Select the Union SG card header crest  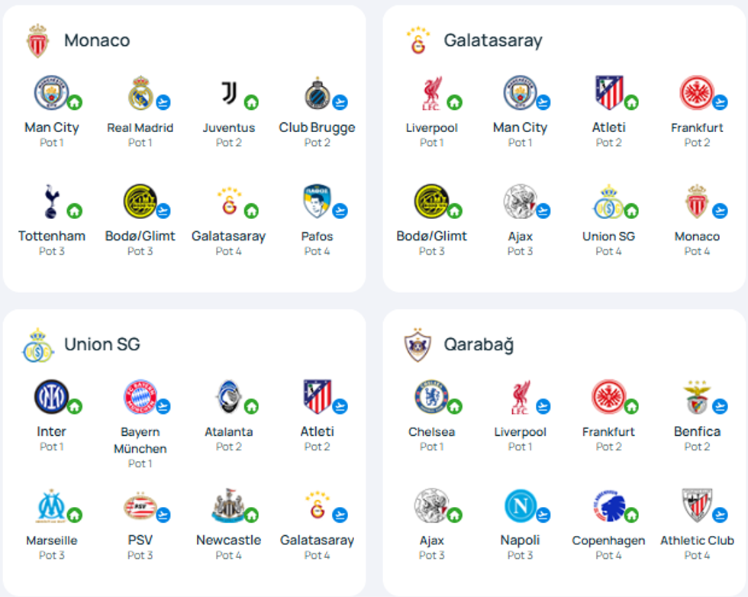coord(37,345)
